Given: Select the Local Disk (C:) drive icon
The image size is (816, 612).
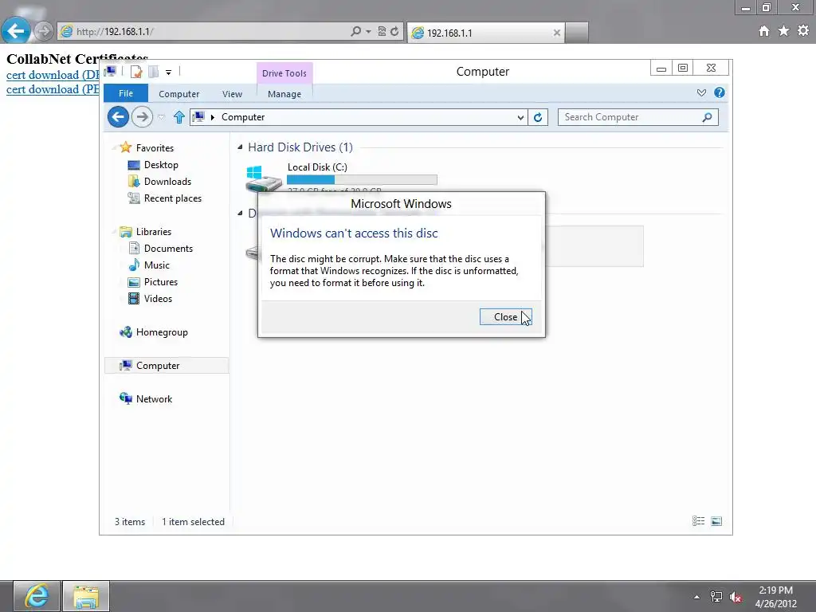Looking at the screenshot, I should 263,178.
